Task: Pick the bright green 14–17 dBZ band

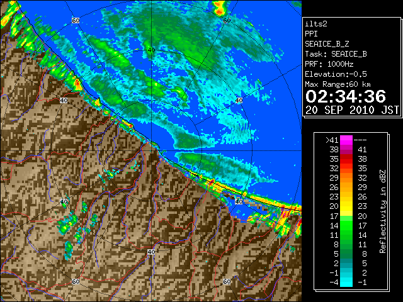Action: click(346, 225)
